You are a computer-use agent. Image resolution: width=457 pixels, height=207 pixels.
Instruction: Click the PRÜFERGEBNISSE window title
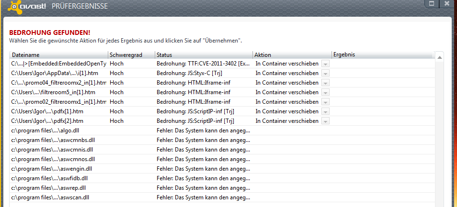click(80, 6)
